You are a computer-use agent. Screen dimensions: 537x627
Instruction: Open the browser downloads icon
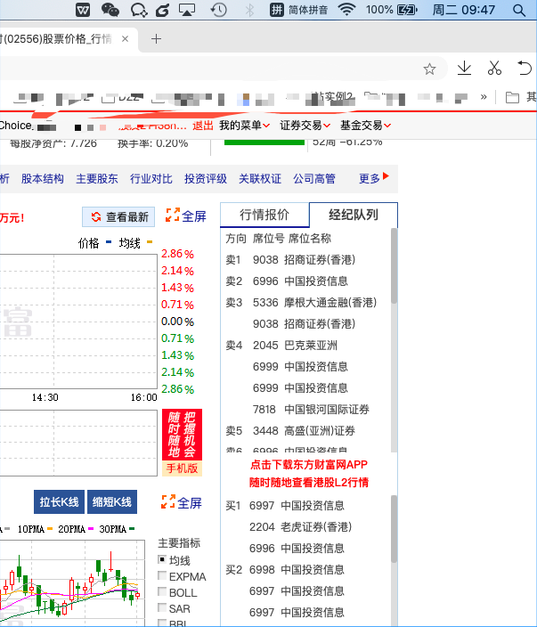(464, 68)
